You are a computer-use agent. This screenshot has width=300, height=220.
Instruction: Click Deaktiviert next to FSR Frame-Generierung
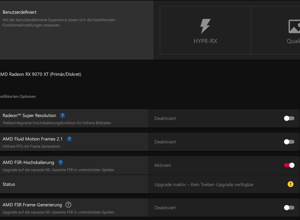(165, 208)
